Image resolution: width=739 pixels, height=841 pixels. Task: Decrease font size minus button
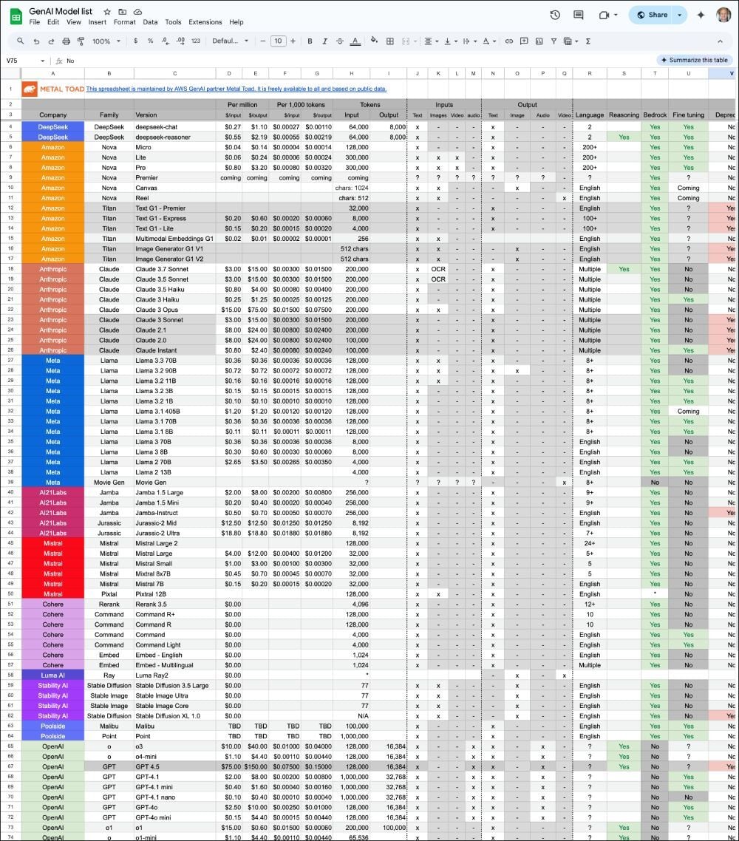(263, 41)
